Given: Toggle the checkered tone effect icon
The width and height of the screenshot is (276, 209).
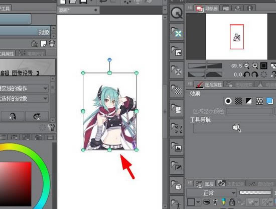Looking at the screenshot, I should point(239,101).
